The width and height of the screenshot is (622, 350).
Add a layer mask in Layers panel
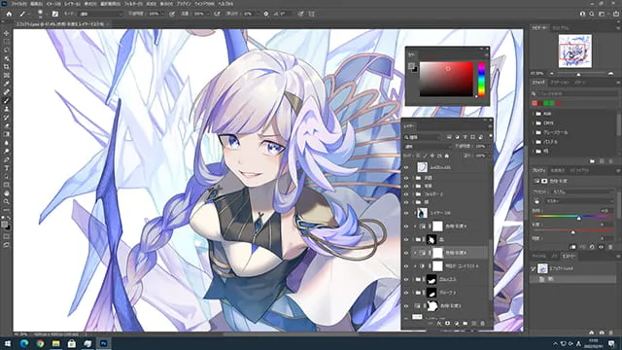click(x=447, y=324)
